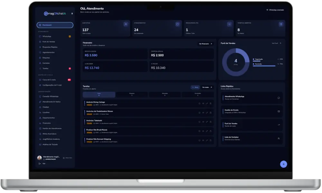Image resolution: width=322 pixels, height=193 pixels.
Task: Click the Funil de Vendas donut chart
Action: coord(236,62)
